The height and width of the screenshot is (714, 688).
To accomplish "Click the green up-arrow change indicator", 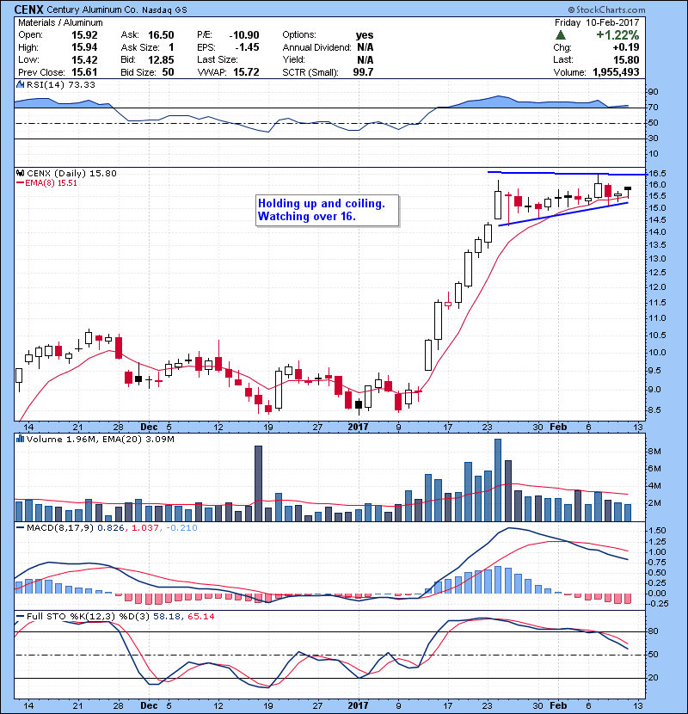I will (x=561, y=35).
